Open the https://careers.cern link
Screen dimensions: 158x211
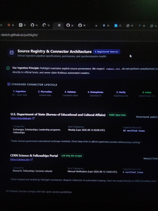(20, 159)
